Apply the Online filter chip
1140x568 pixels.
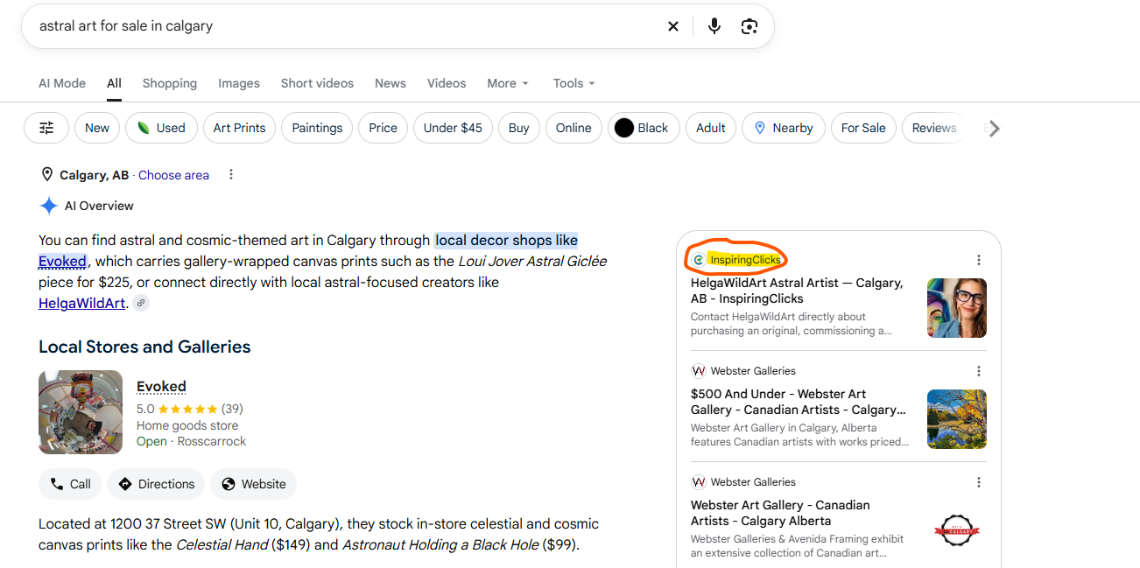[574, 128]
